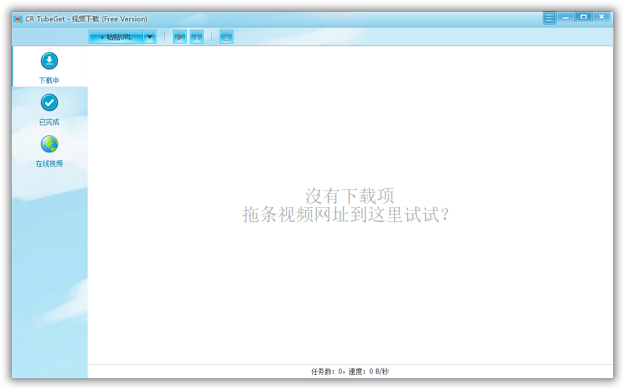Click the trash delete toolbar icon
This screenshot has height=390, width=625.
pos(226,37)
